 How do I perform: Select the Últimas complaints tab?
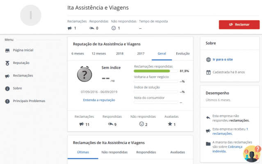click(x=83, y=152)
